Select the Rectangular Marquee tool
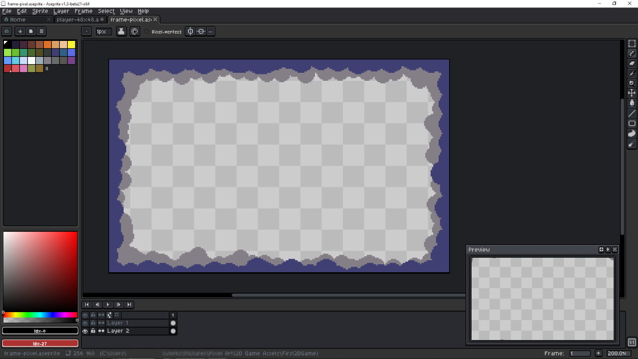This screenshot has width=638, height=359. coord(632,43)
